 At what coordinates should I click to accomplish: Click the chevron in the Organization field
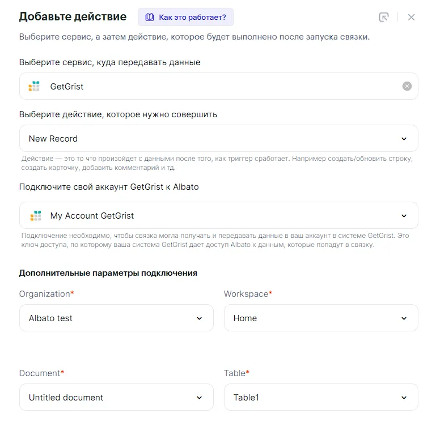(200, 318)
